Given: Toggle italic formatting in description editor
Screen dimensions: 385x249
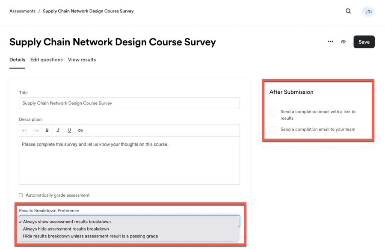Looking at the screenshot, I should [58, 130].
